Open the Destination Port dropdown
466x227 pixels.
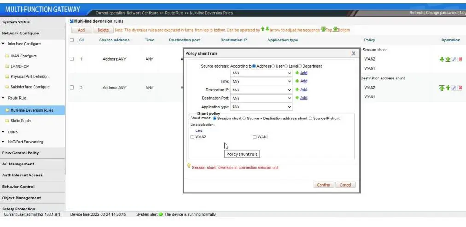click(261, 98)
